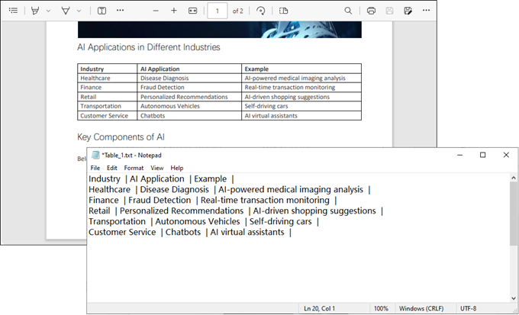Screen dimensions: 519x315
Task: Click the Fit to width icon
Action: (x=192, y=11)
